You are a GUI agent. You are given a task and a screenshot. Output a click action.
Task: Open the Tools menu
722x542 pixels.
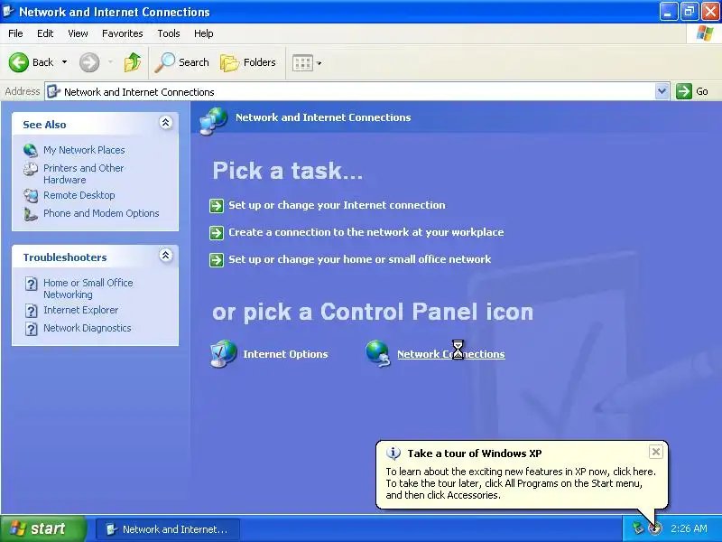pyautogui.click(x=169, y=33)
